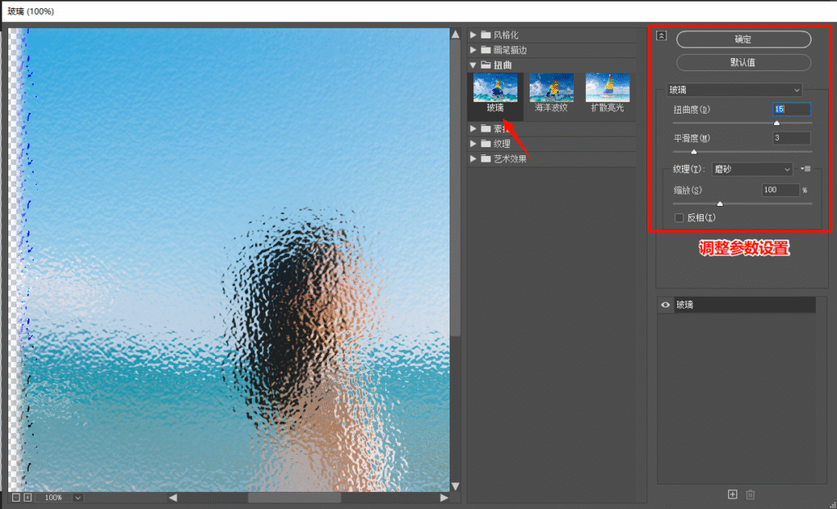Open the texture options menu icon beside 磨砂

click(x=805, y=169)
